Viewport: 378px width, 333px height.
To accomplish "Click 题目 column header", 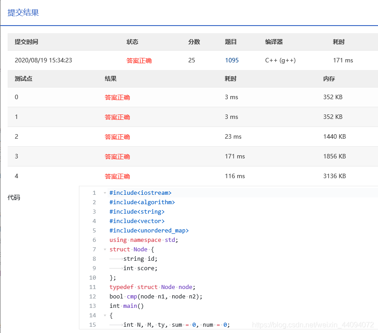I will 231,42.
